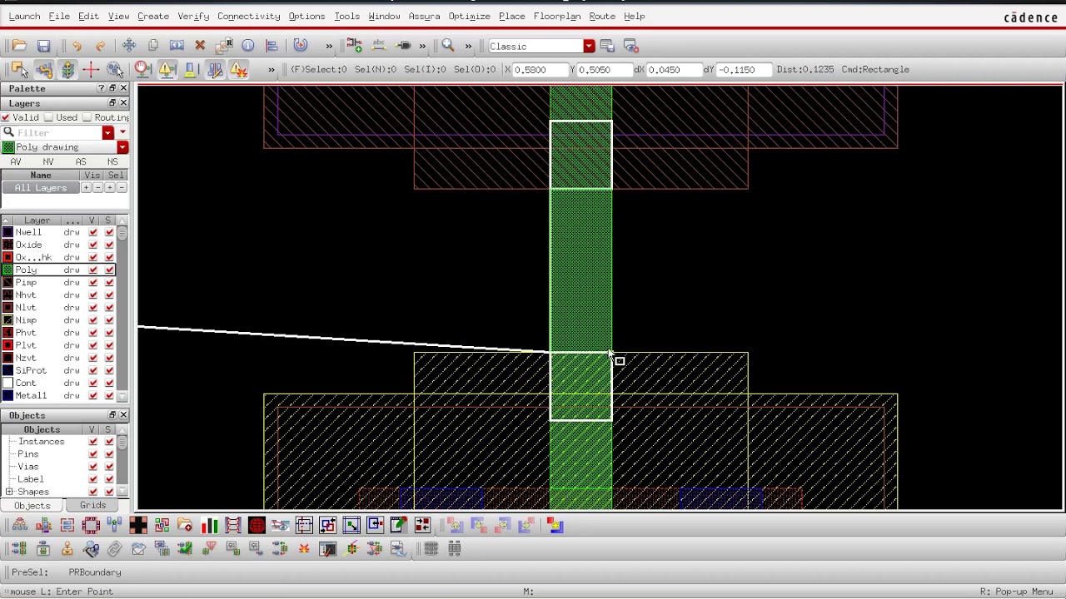Viewport: 1066px width, 599px height.
Task: Click the magnifier Zoom icon
Action: point(448,46)
